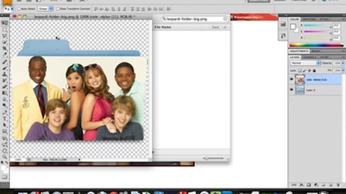Switch to the Masks tab
346x194 pixels.
point(316,51)
